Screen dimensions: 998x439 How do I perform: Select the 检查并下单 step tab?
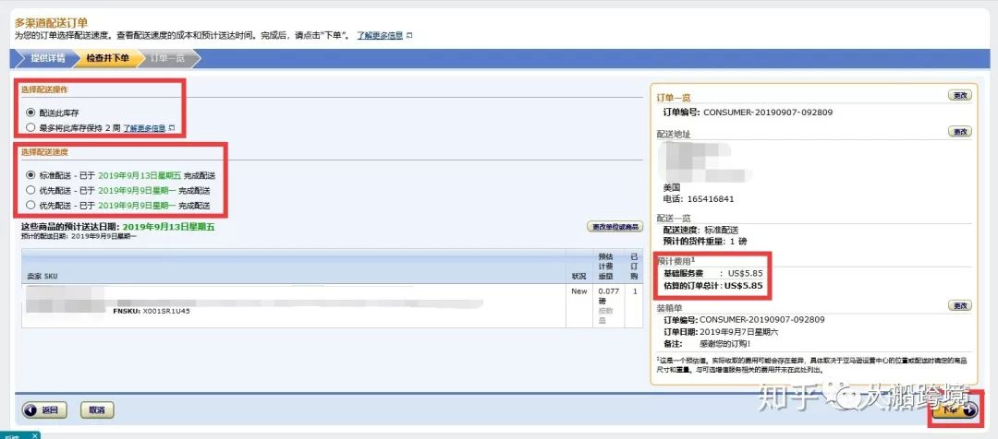coord(107,58)
